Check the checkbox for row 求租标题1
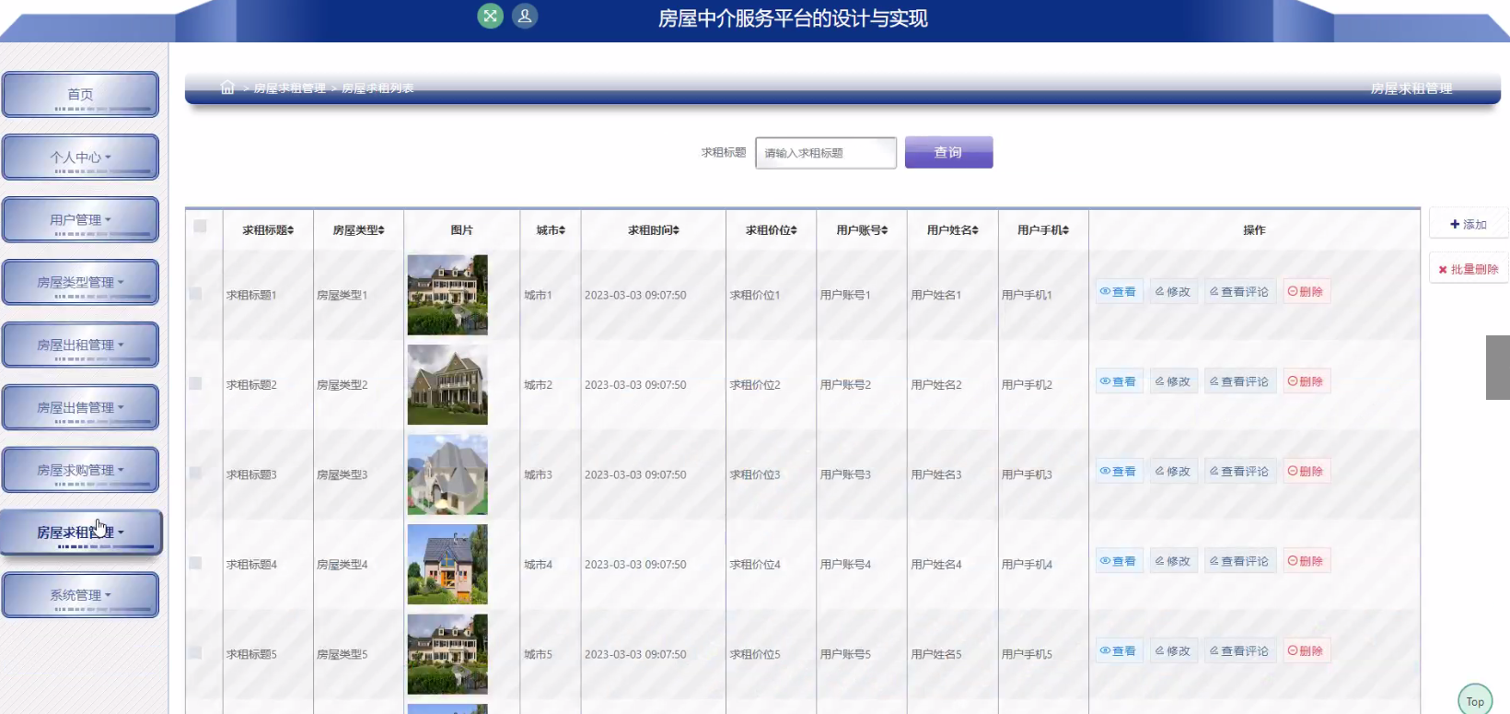The image size is (1510, 714). pyautogui.click(x=195, y=293)
